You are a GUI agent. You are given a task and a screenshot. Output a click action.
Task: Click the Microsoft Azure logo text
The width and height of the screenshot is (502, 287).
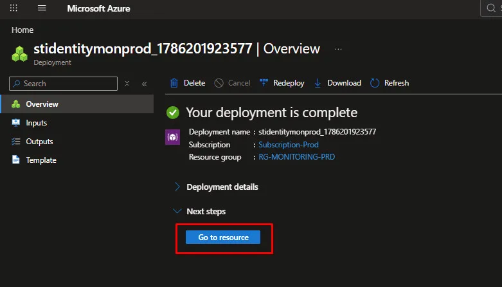pyautogui.click(x=98, y=8)
